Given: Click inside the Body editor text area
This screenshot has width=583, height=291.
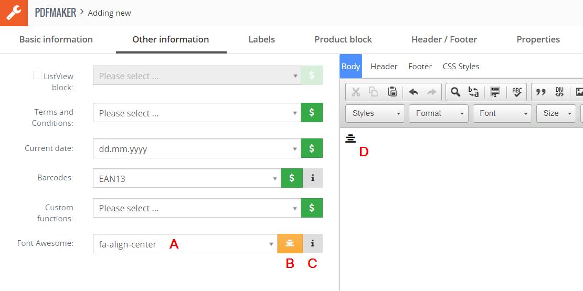Looking at the screenshot, I should coord(462,210).
